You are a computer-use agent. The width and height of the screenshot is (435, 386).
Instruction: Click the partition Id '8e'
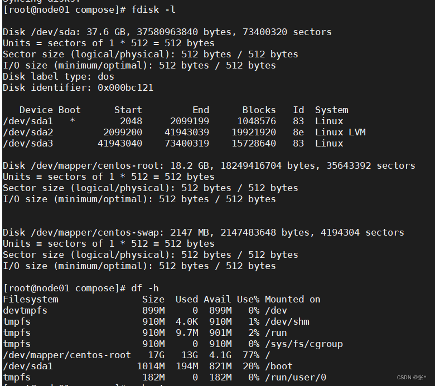[x=298, y=132]
